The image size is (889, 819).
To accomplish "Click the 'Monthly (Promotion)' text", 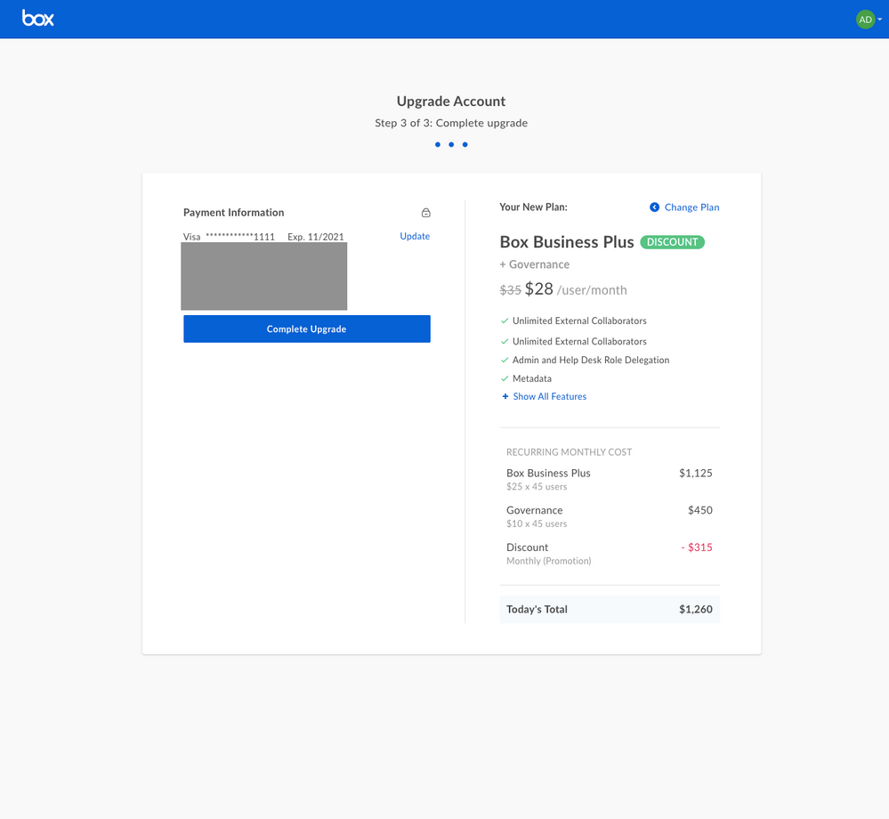I will click(x=549, y=561).
